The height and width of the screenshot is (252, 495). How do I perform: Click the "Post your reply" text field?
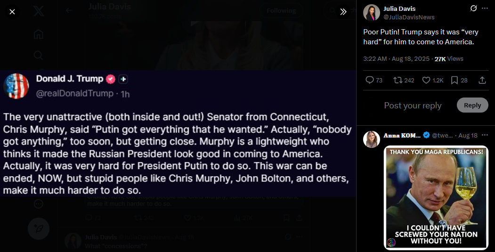413,106
